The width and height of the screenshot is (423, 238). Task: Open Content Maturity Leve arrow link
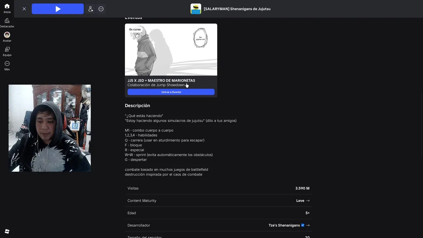pos(303,201)
